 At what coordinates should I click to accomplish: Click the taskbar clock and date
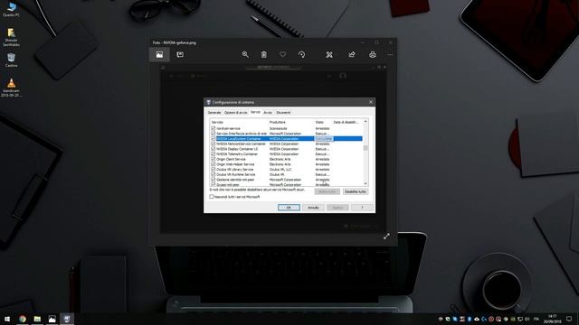pyautogui.click(x=553, y=319)
